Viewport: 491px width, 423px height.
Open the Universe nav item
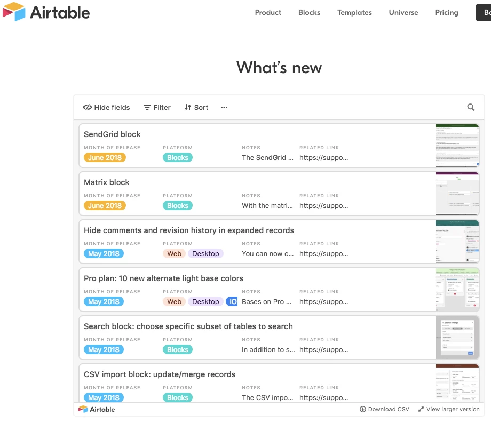(403, 12)
